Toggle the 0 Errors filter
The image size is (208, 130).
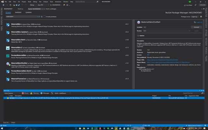point(25,93)
